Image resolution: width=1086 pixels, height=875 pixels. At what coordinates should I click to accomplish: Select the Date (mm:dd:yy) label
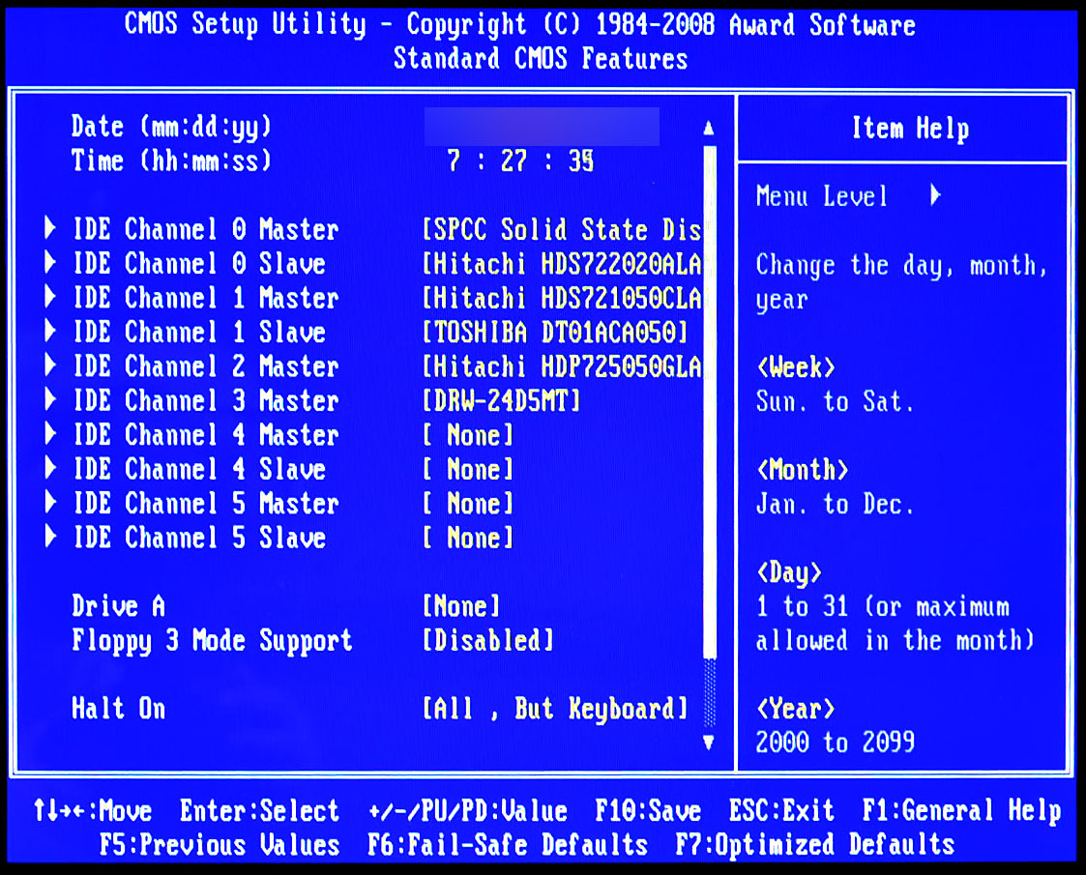(171, 127)
